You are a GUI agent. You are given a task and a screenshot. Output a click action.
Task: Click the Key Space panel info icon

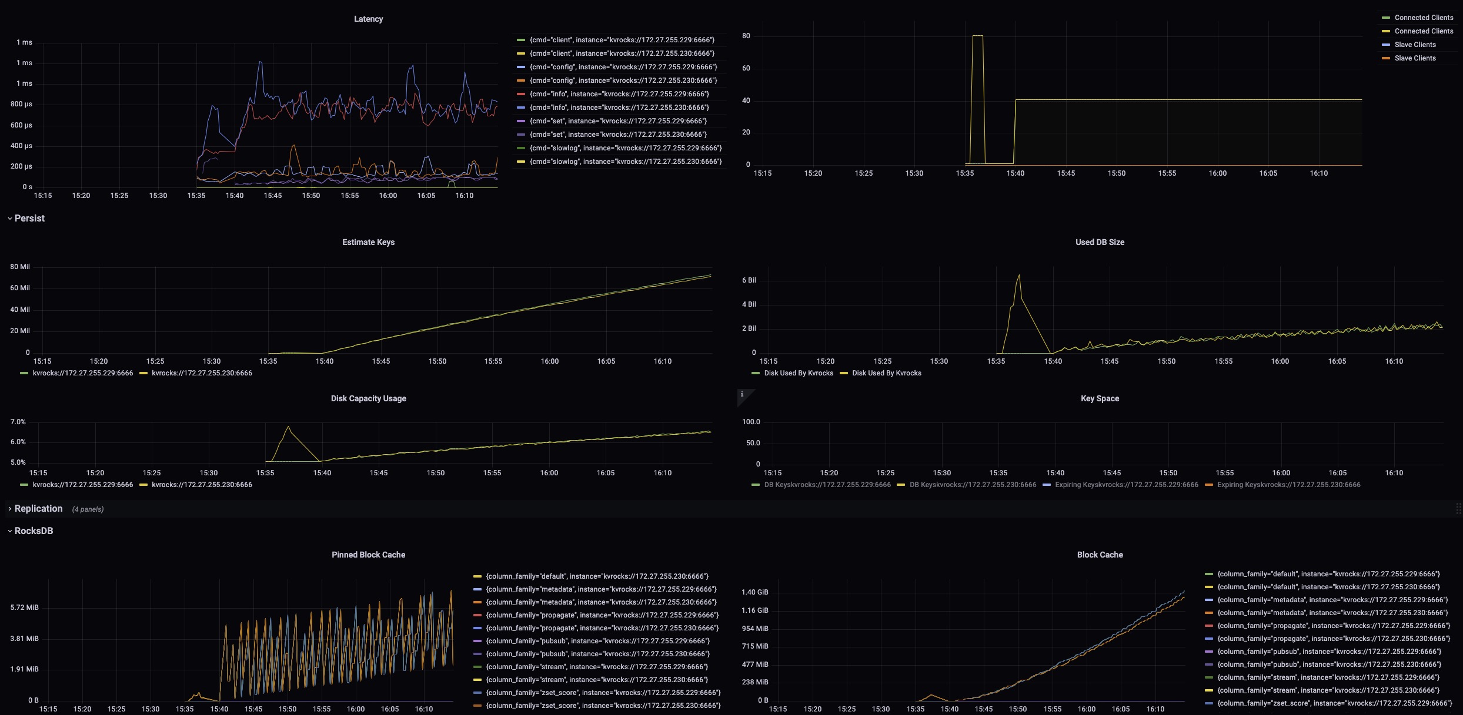point(742,394)
